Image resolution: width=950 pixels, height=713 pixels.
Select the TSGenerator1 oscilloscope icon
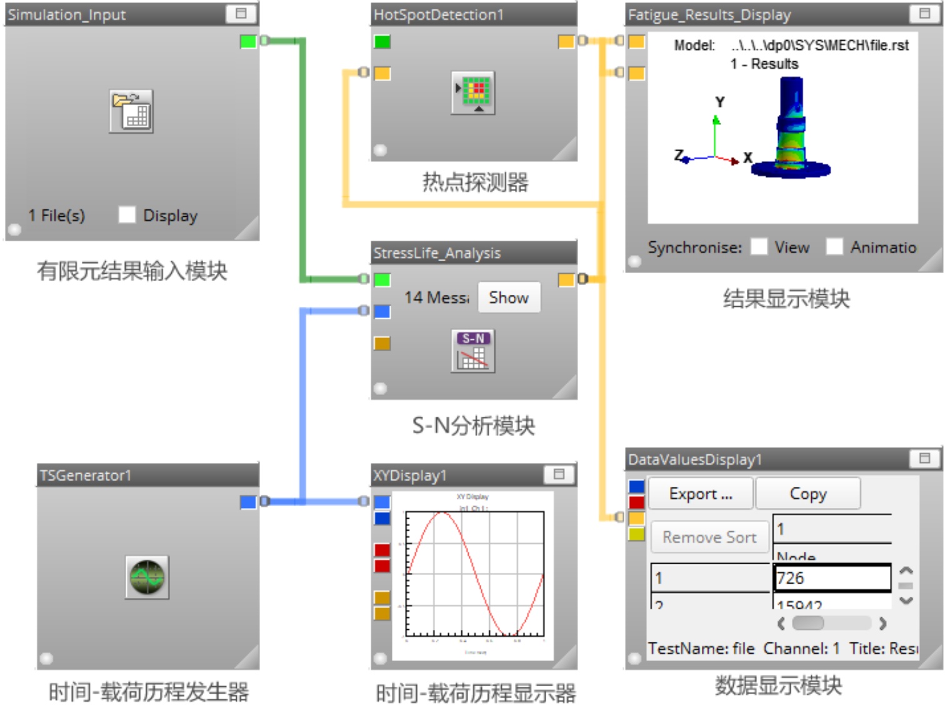pyautogui.click(x=147, y=577)
